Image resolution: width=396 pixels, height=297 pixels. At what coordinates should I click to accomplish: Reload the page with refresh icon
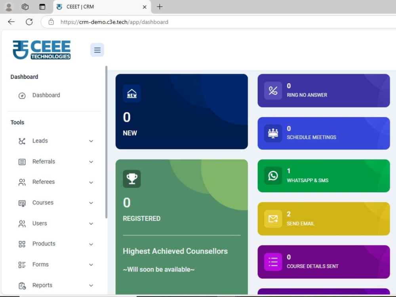29,22
